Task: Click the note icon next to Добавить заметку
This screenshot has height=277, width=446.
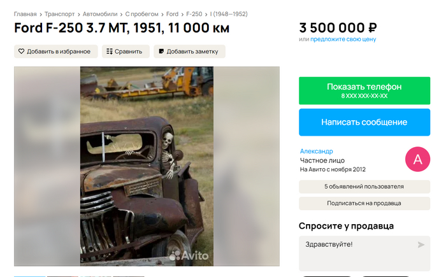Action: coord(161,52)
